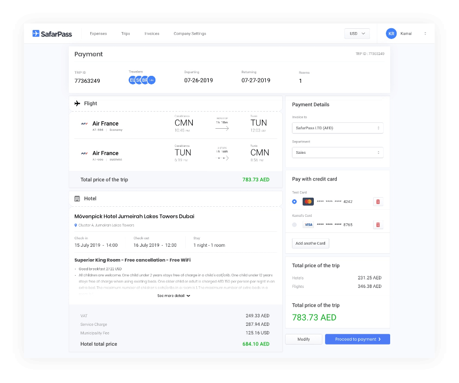The height and width of the screenshot is (383, 459).
Task: Click the 1 night - 1 room stay value
Action: point(209,245)
